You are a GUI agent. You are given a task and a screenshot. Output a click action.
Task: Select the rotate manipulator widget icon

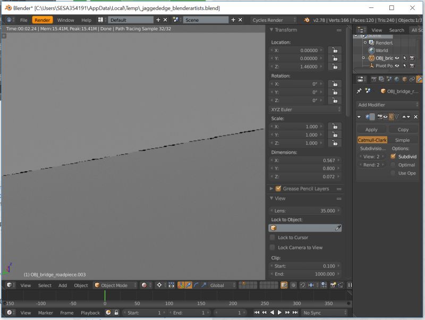(x=195, y=285)
